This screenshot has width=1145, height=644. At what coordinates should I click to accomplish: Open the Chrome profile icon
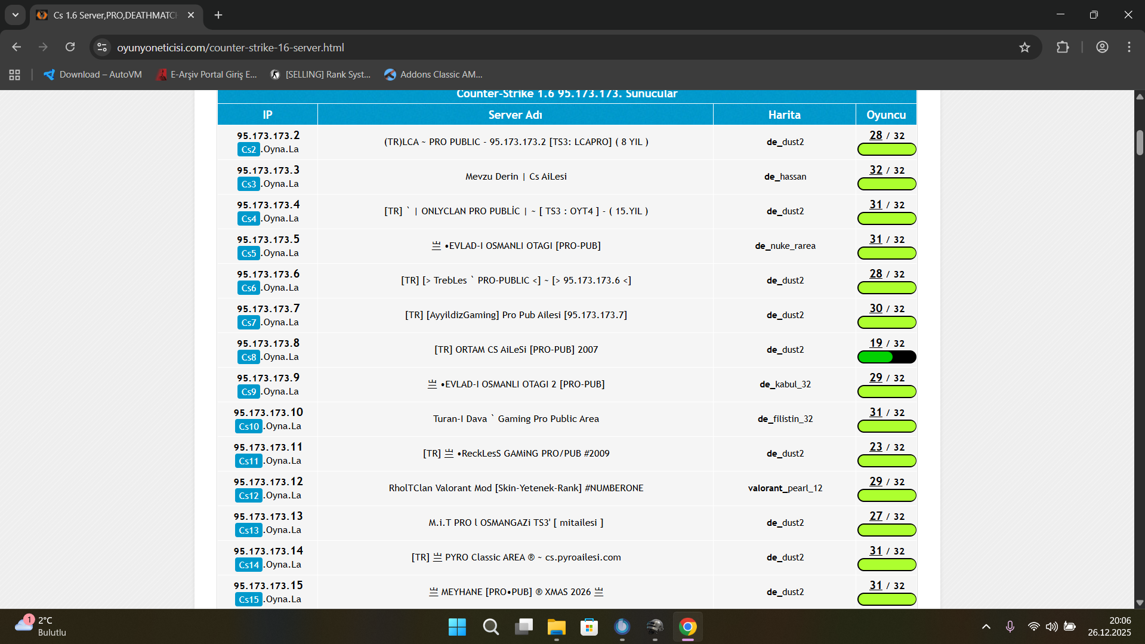1102,47
